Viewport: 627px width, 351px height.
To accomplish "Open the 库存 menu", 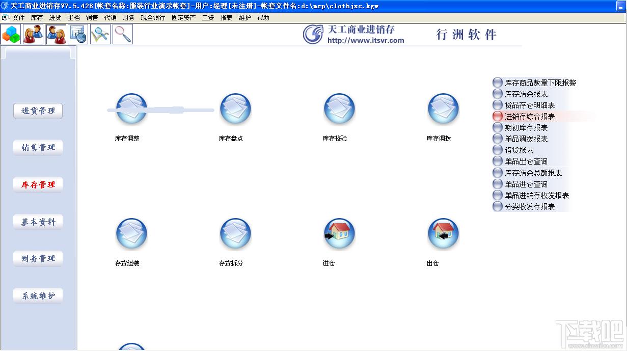I will click(x=37, y=17).
